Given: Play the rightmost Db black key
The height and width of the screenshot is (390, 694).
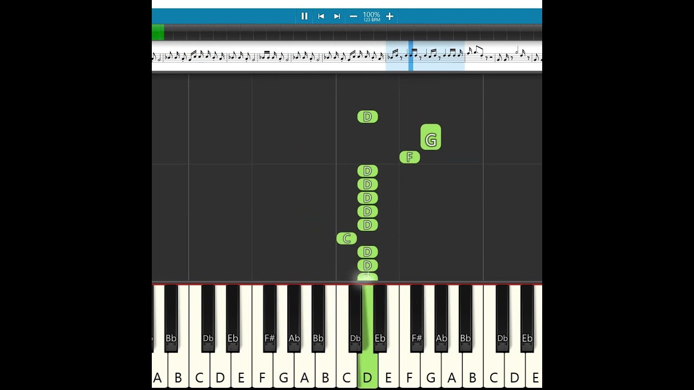Looking at the screenshot, I should (503, 320).
